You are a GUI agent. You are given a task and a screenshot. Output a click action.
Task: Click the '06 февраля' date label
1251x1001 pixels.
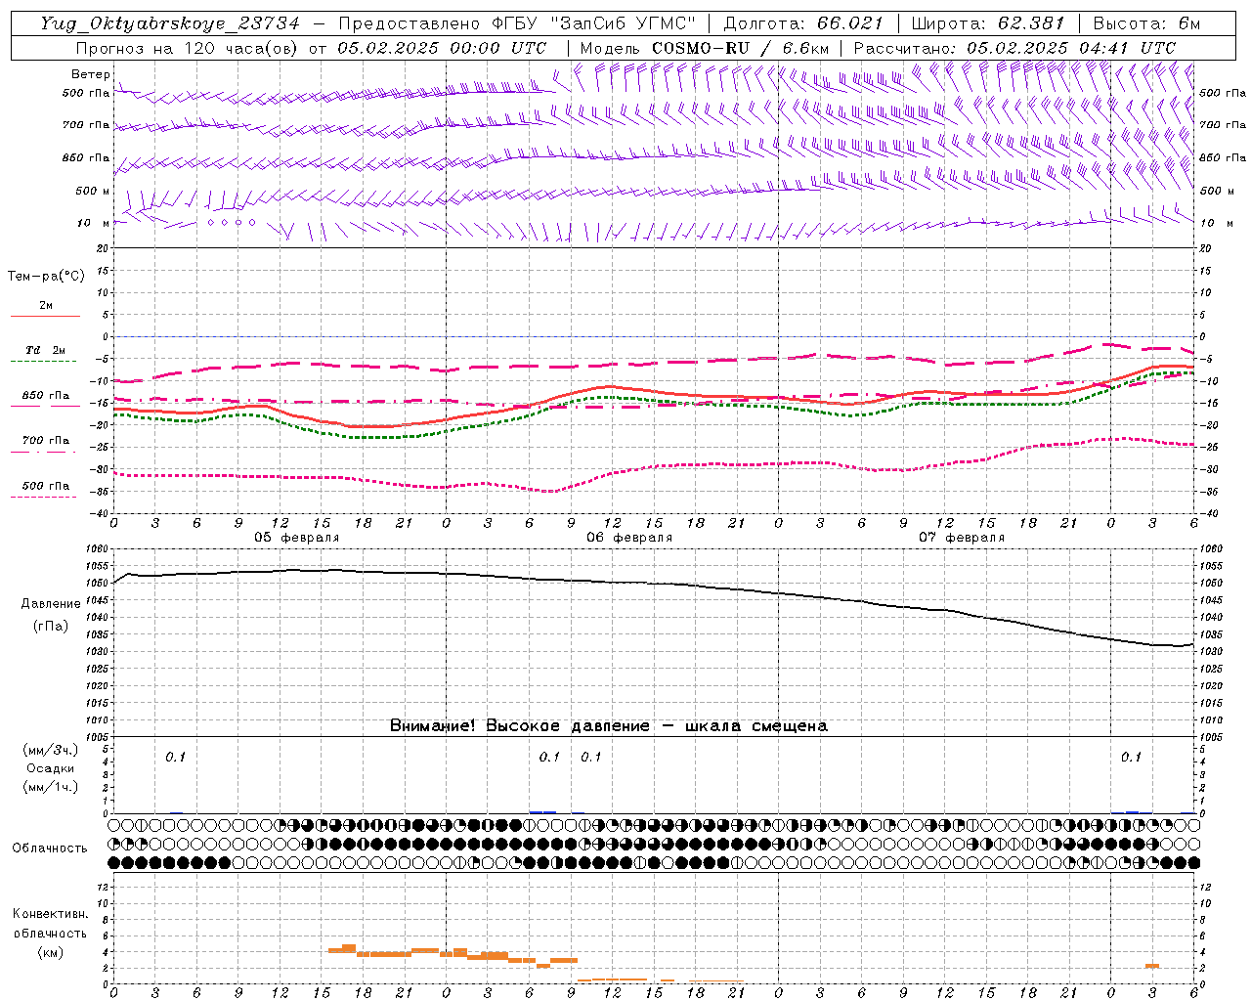pos(629,538)
